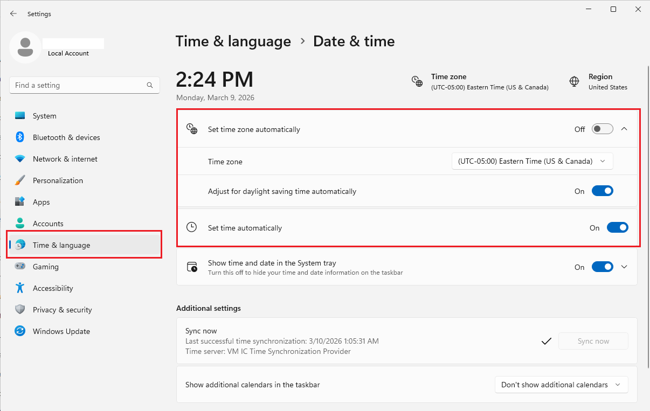Click the search magnifier icon
Screen dimensions: 650x411
150,85
